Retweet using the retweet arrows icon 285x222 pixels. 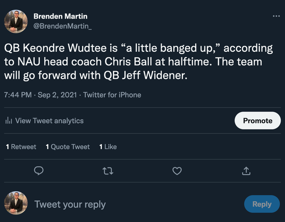click(x=109, y=171)
